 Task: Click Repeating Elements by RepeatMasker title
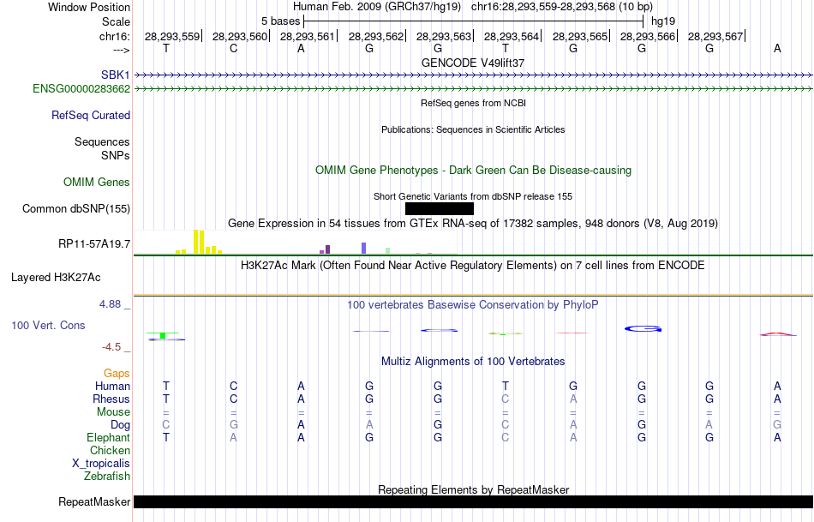474,489
